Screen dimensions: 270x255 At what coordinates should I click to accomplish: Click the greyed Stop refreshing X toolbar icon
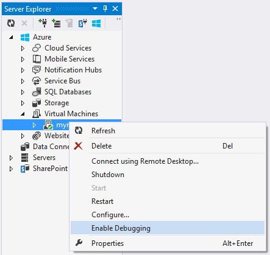tap(24, 23)
